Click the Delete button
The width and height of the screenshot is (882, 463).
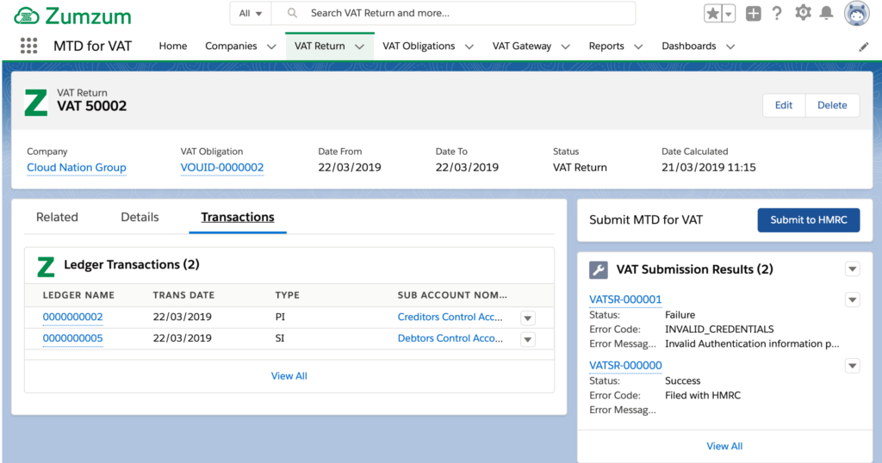tap(832, 105)
